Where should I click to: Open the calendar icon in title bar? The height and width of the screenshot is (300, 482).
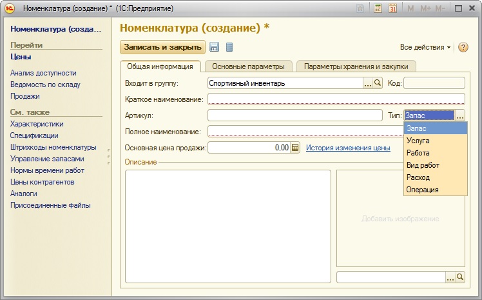392,8
